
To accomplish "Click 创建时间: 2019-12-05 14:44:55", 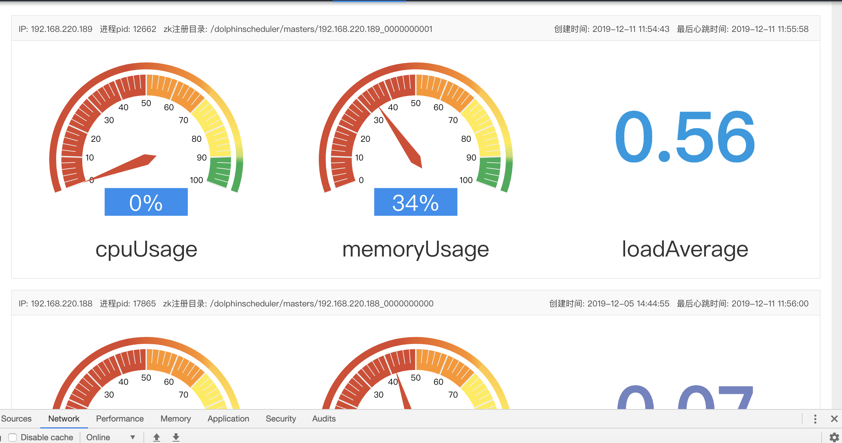I will point(609,304).
